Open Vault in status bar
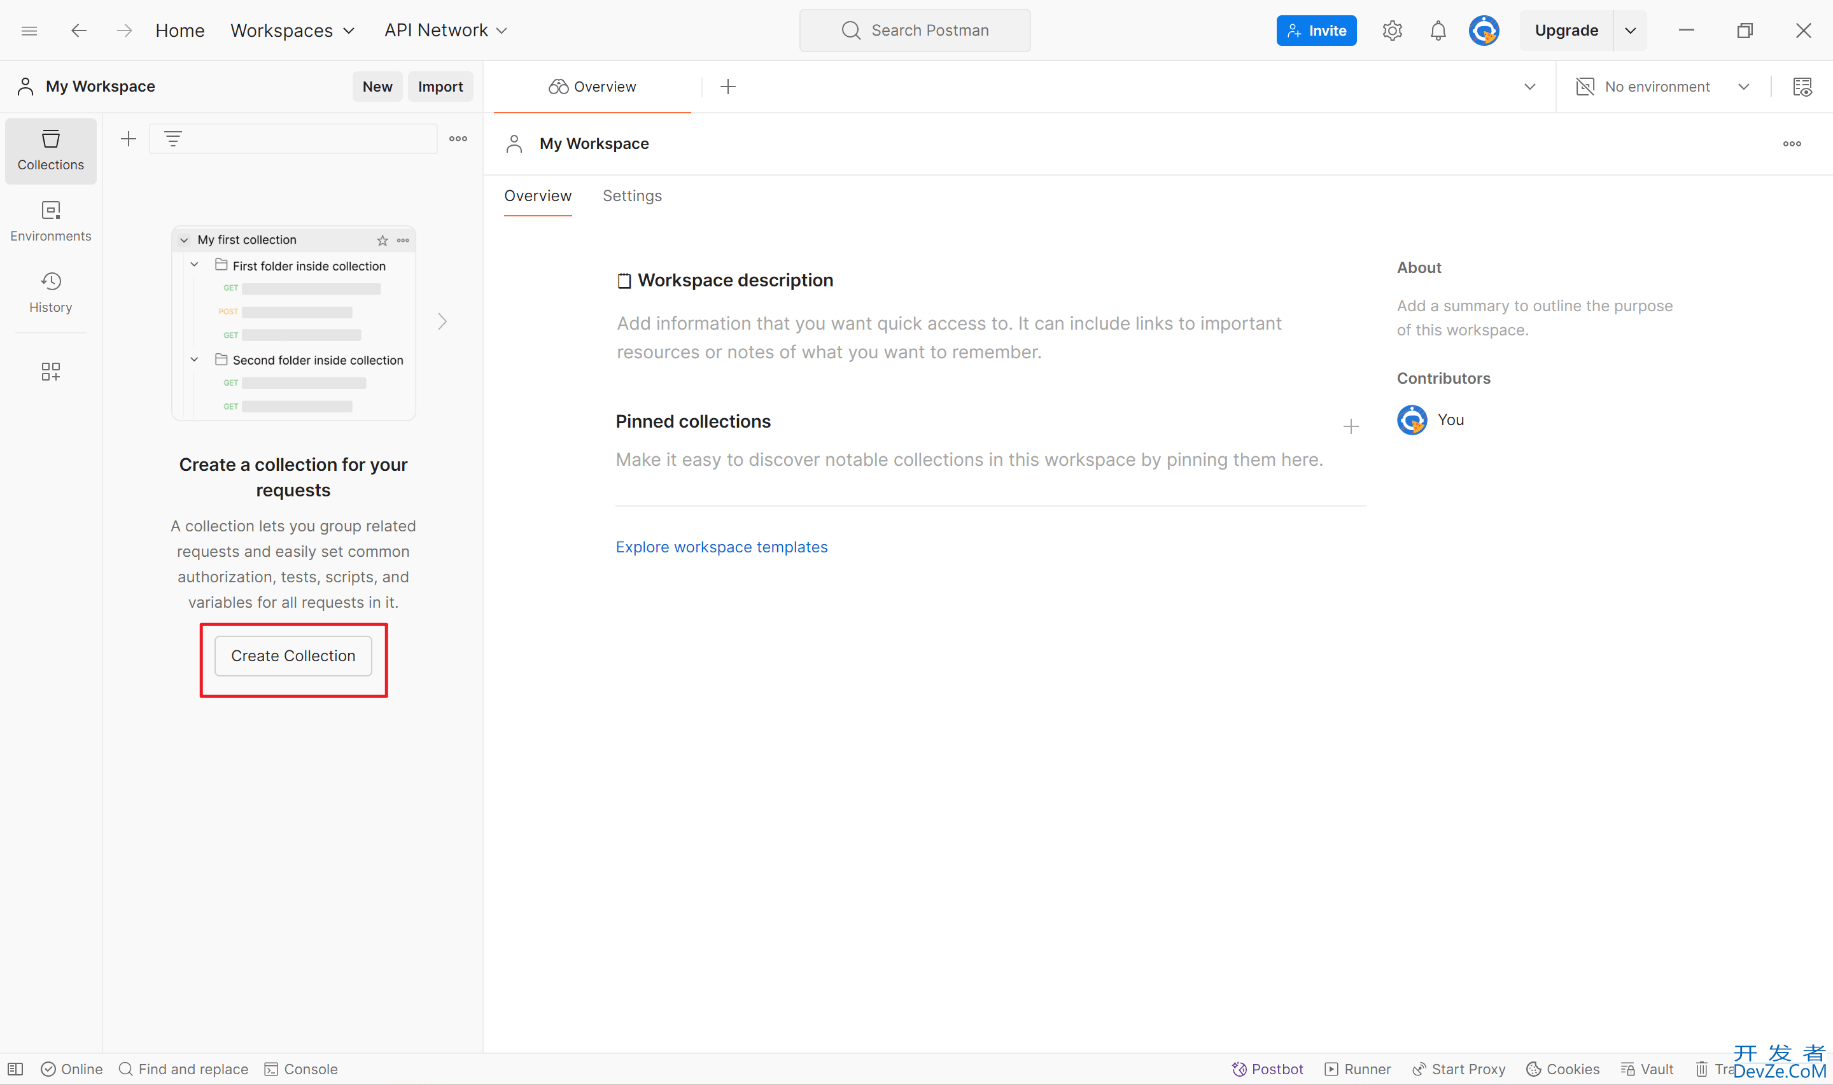The image size is (1833, 1085). pos(1647,1069)
